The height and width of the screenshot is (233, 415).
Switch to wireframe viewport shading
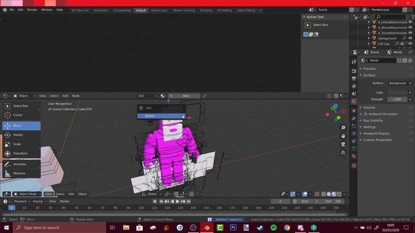[324, 194]
